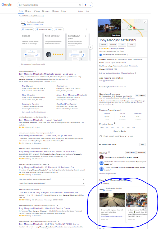This screenshot has width=158, height=229.
Task: Click Send button for Send to your phone
Action: coord(143,144)
